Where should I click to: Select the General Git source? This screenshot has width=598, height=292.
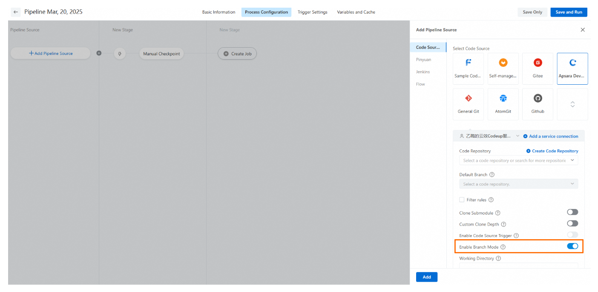tap(468, 104)
